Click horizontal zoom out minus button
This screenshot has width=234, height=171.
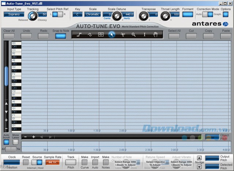click(x=26, y=137)
